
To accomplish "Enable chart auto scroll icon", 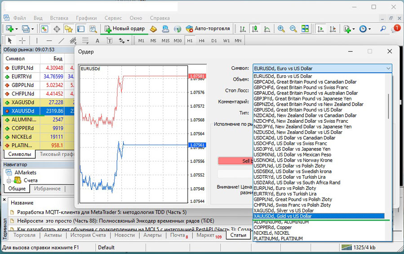I will pos(320,29).
